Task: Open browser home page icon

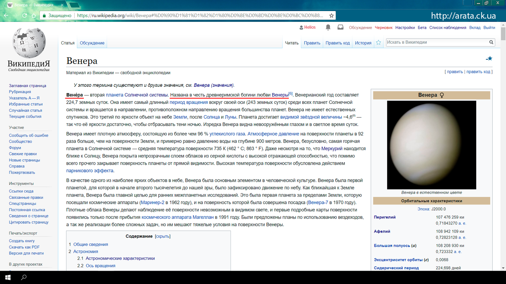Action: (x=34, y=15)
